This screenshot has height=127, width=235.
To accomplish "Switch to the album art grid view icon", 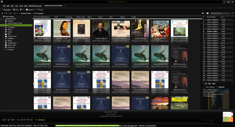I will pyautogui.click(x=203, y=13).
